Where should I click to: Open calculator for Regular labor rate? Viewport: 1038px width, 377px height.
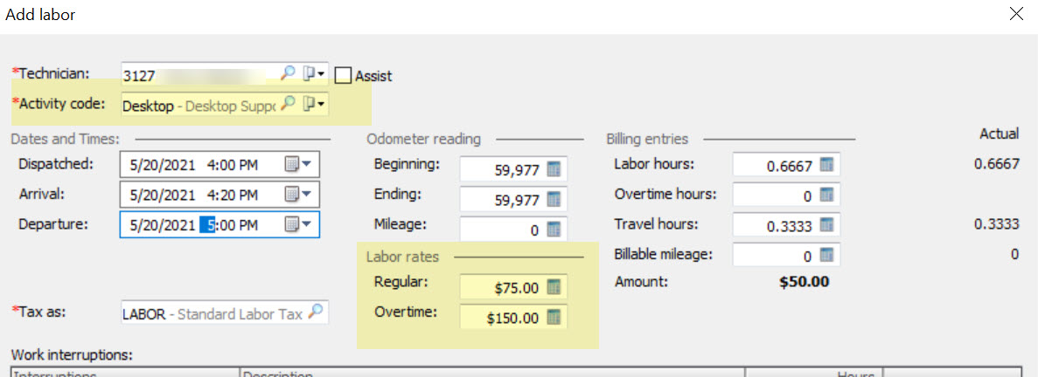tap(554, 287)
